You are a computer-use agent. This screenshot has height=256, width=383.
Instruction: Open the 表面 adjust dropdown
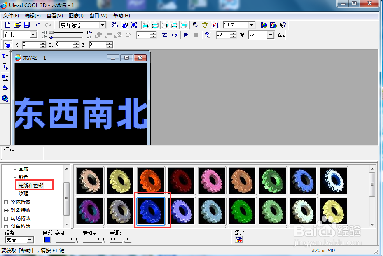[x=30, y=240]
